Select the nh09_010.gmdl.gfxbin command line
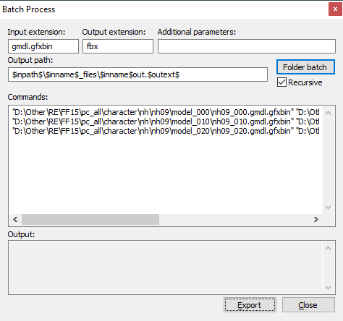The height and width of the screenshot is (321, 343). click(166, 121)
